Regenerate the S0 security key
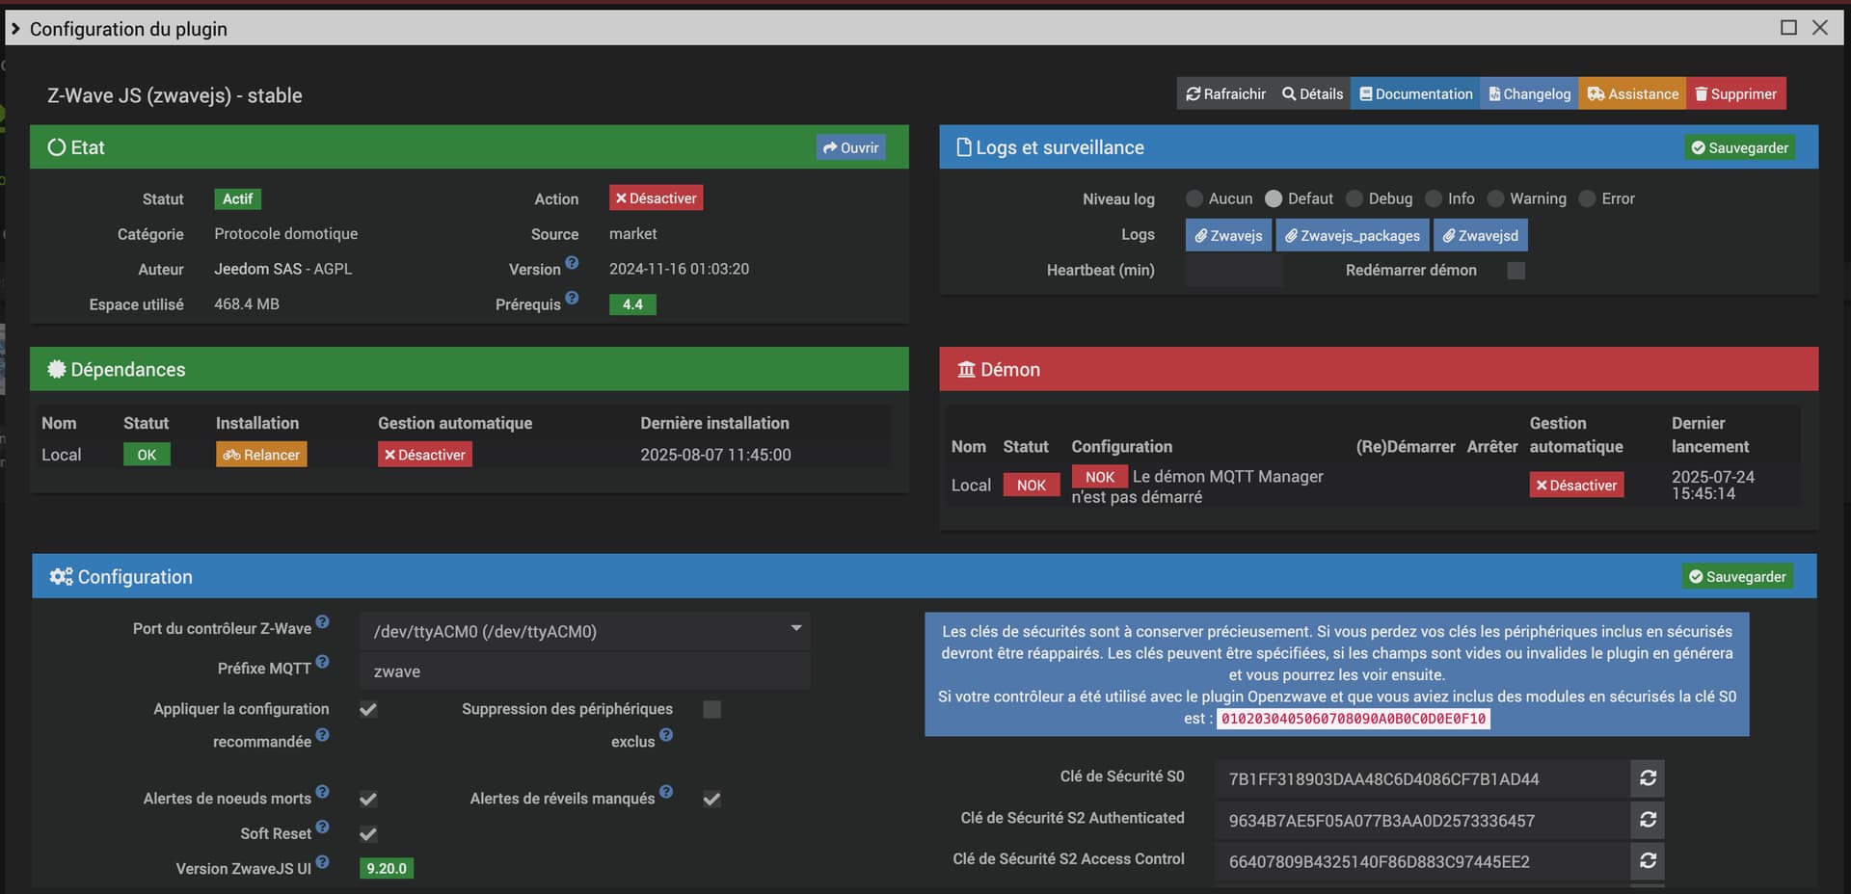1851x894 pixels. tap(1647, 778)
